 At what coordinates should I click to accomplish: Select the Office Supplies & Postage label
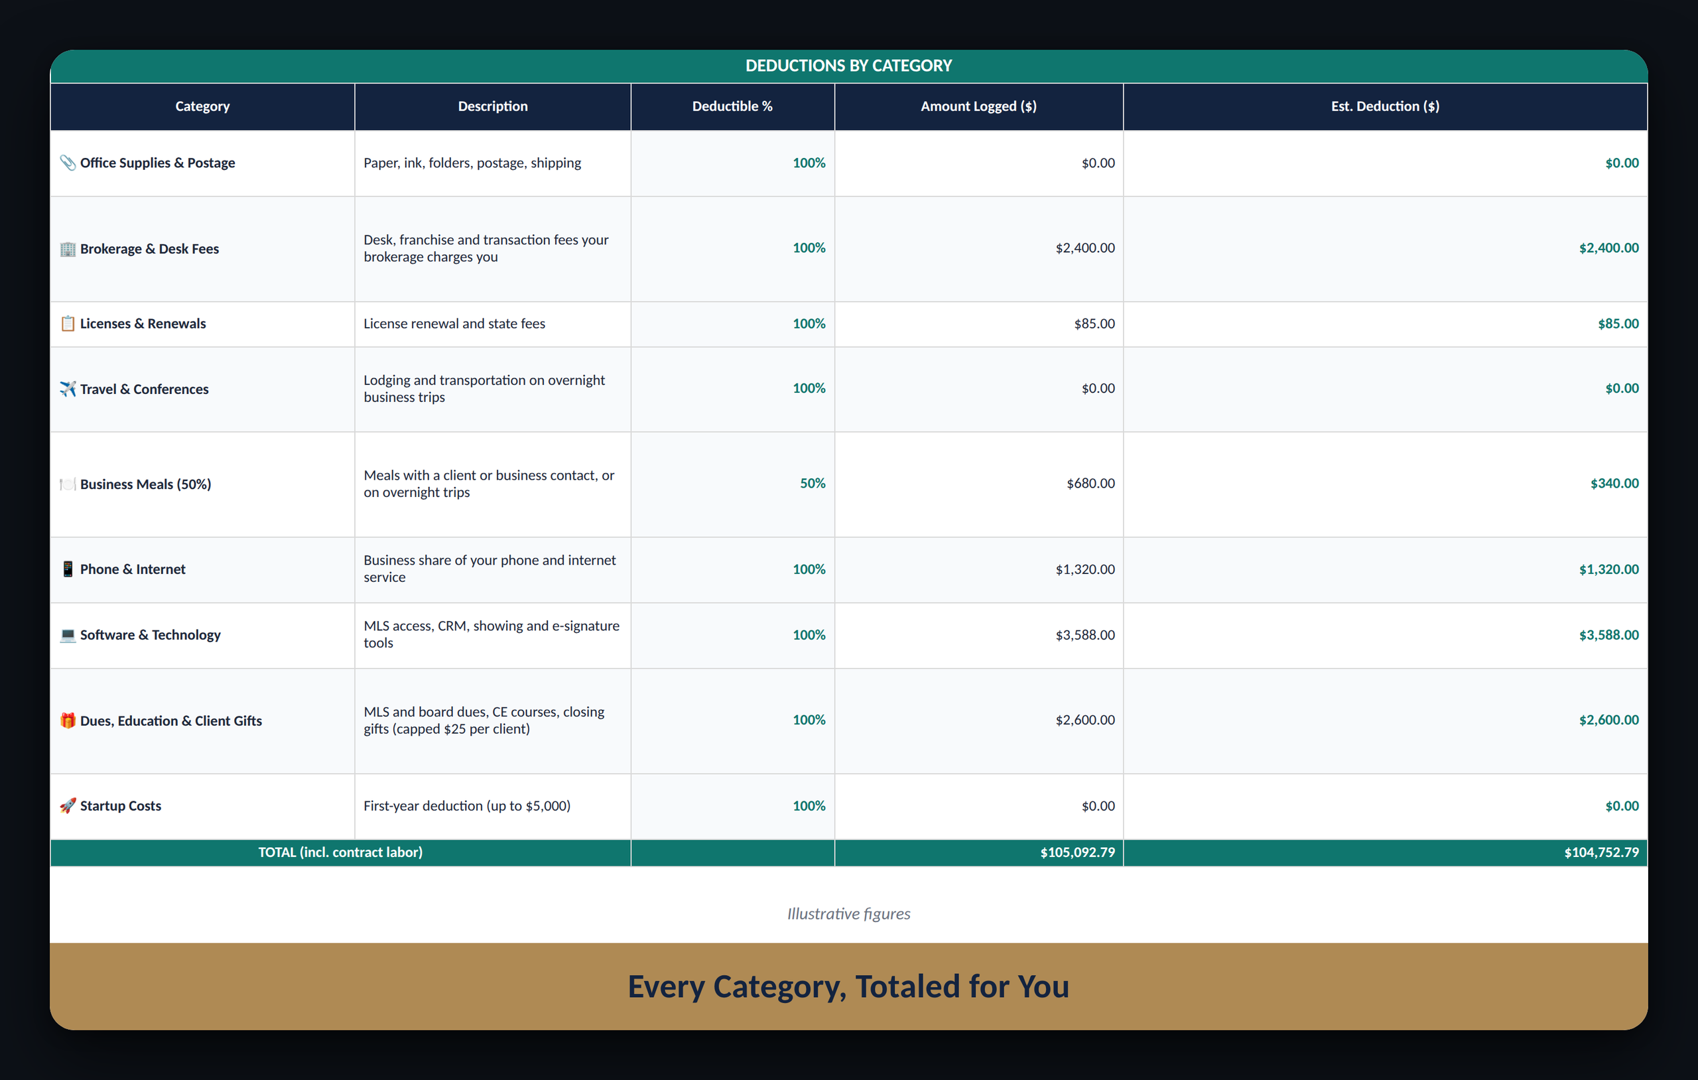pos(157,163)
